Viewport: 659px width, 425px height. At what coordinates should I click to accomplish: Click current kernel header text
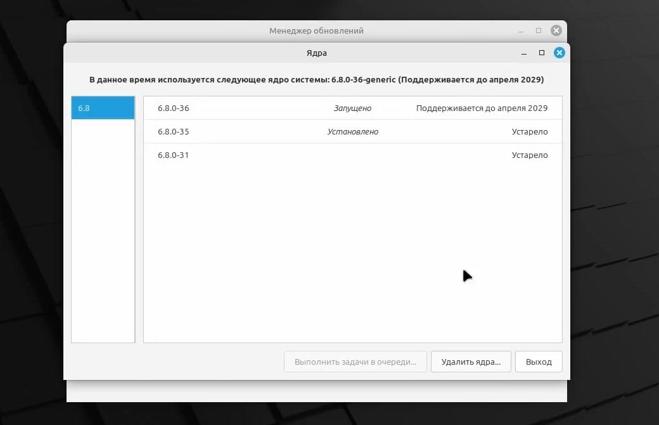[x=316, y=79]
